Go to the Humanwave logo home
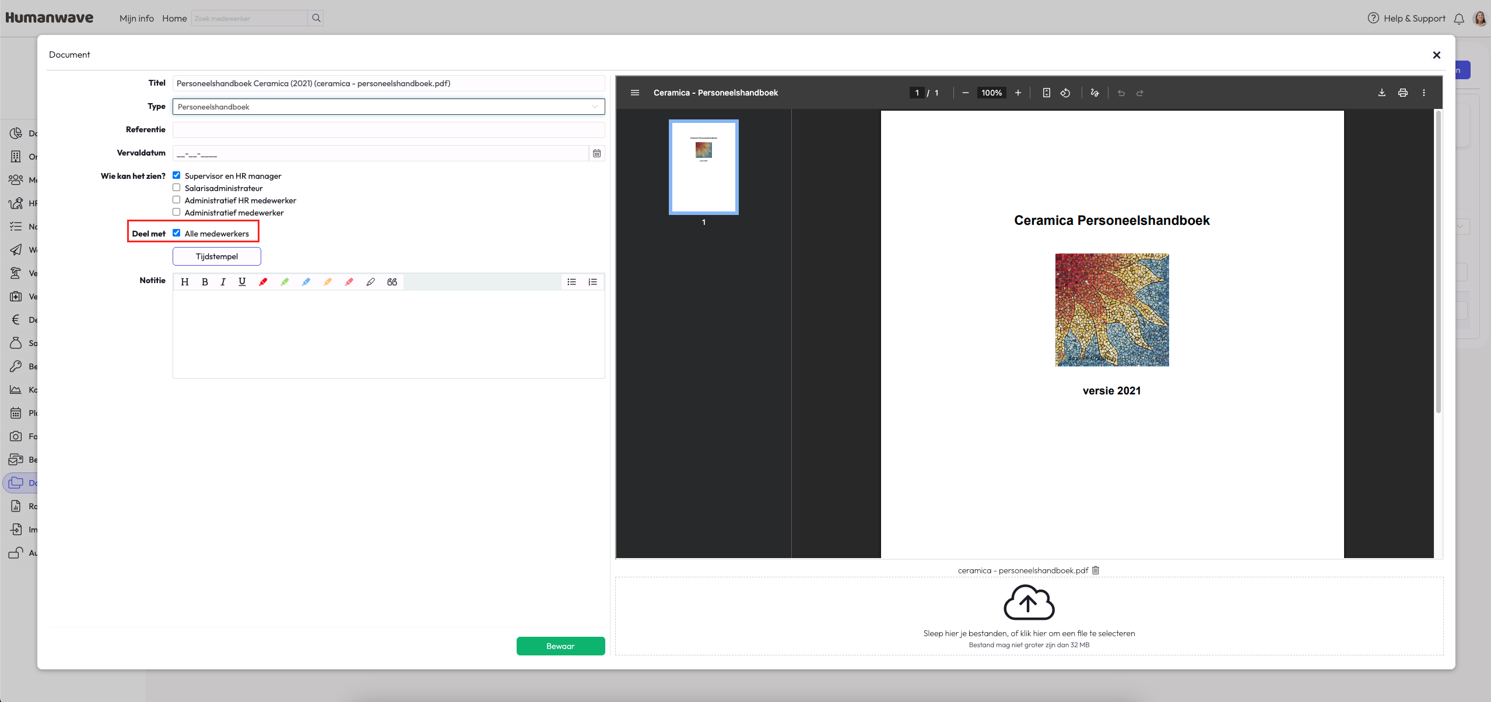Screen dimensions: 1491x702 pyautogui.click(x=50, y=18)
